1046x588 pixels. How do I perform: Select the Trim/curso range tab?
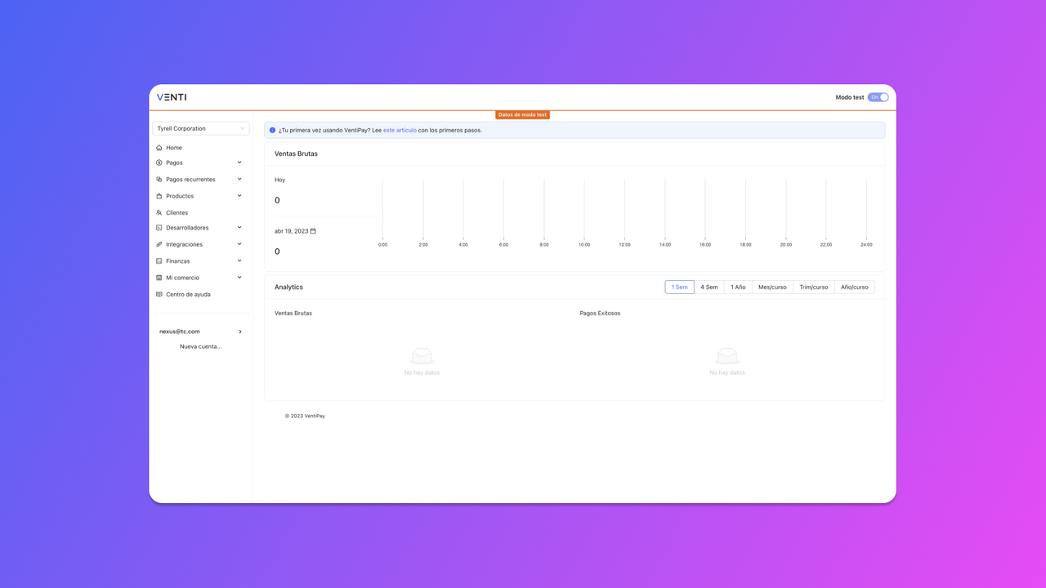coord(814,287)
